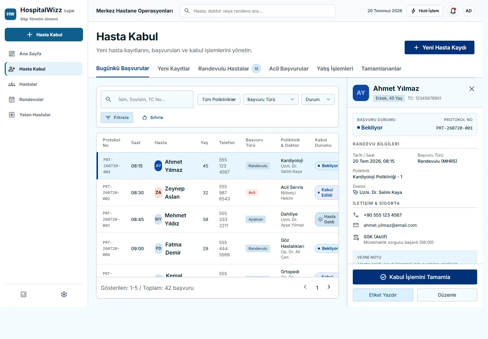Screen dimensions: 488x339
Task: Click the search magnifier in top bar
Action: (187, 11)
